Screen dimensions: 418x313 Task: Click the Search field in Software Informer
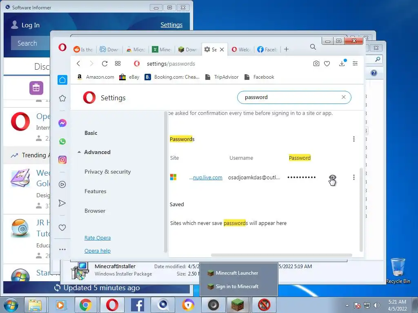pos(31,43)
